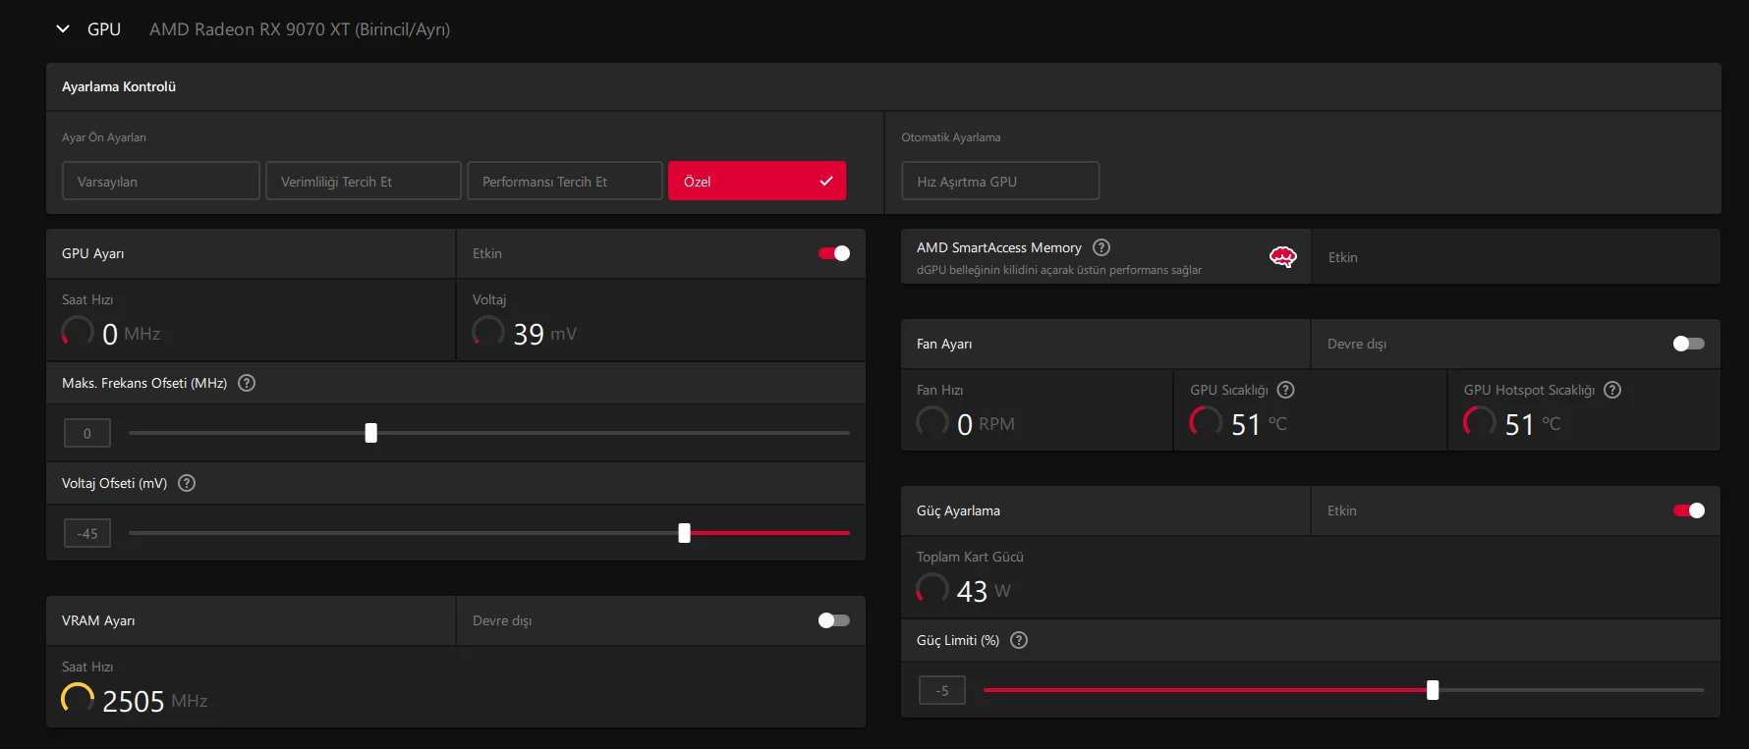
Task: Select the Varsayılan tuning preset
Action: [161, 182]
